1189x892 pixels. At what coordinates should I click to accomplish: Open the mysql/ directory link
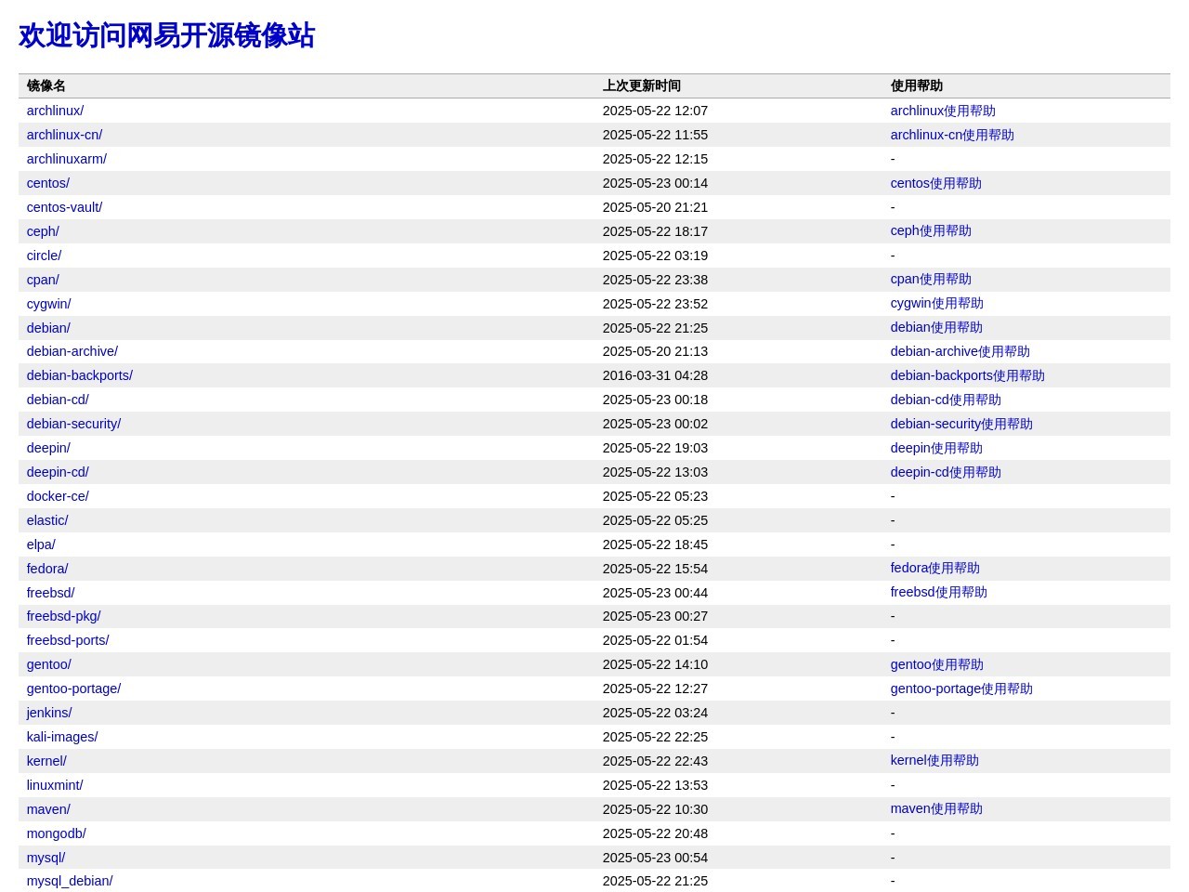[x=46, y=858]
